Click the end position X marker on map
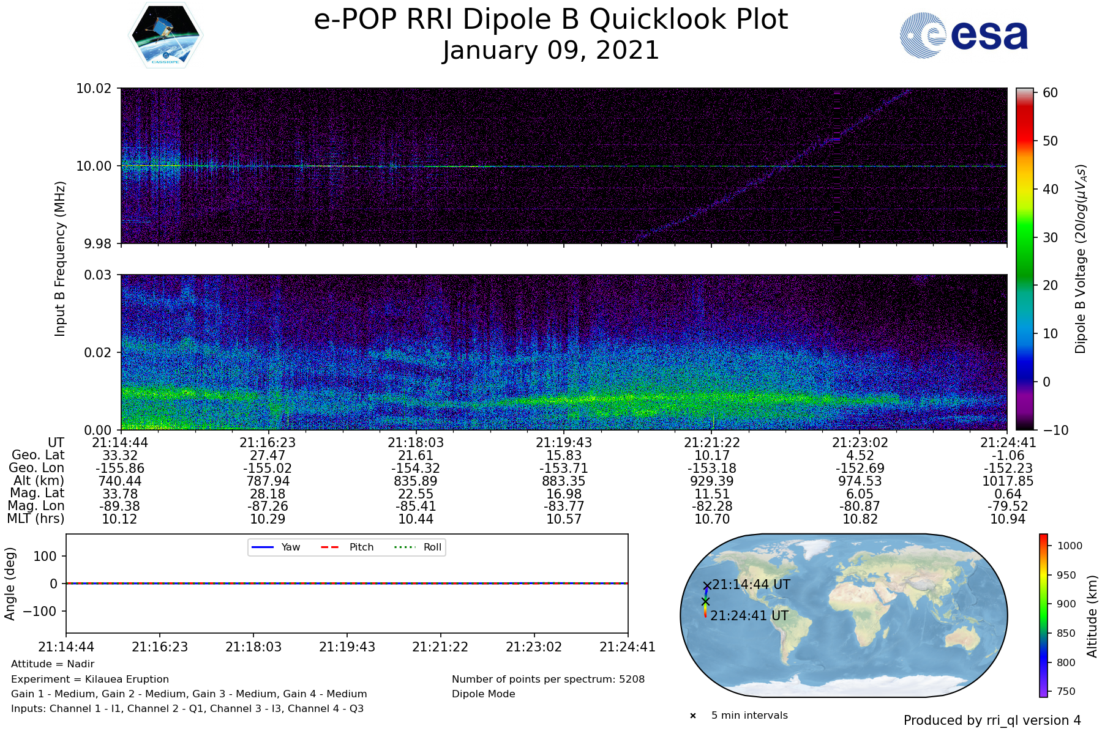Viewport: 1102px width, 734px height. click(x=705, y=602)
